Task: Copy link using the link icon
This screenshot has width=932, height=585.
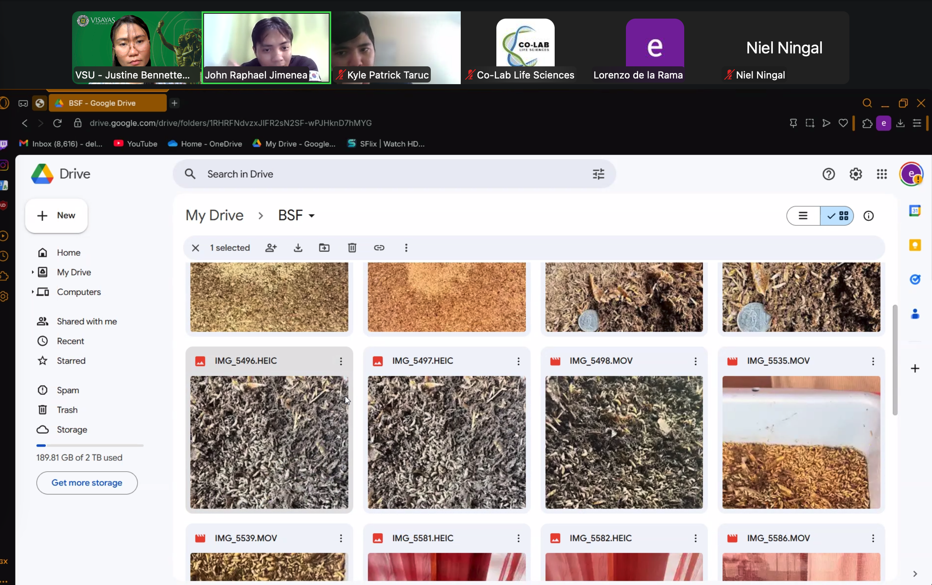Action: tap(379, 248)
